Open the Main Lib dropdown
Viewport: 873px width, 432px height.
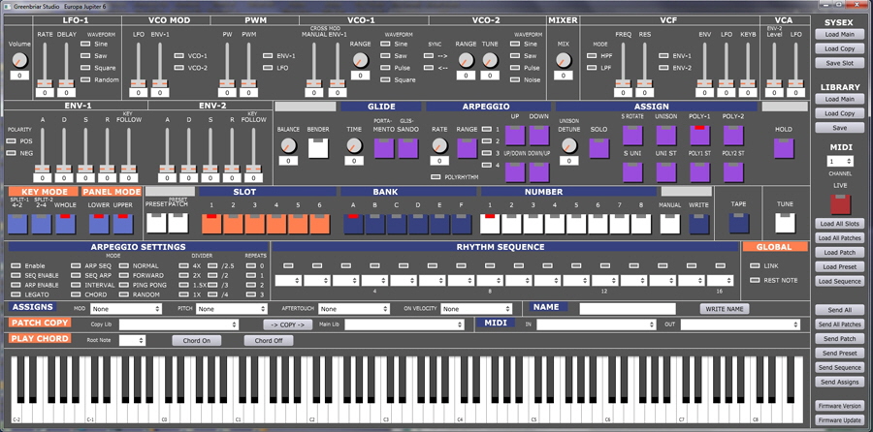(404, 324)
